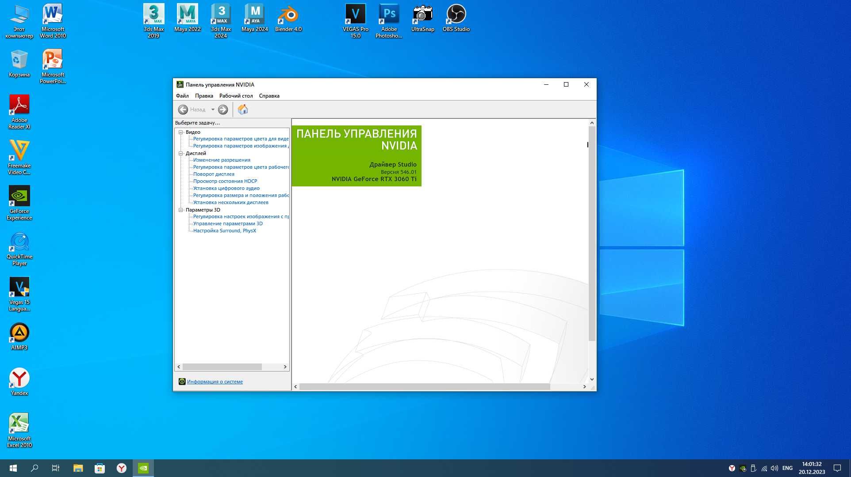Collapse the Видео tree group

pos(180,132)
